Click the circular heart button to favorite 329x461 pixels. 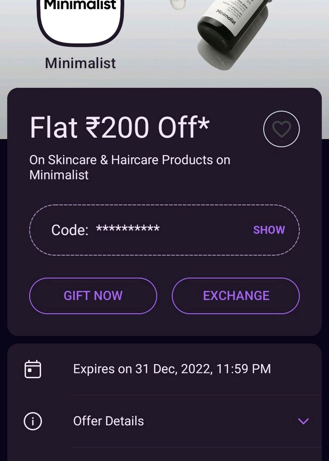281,129
